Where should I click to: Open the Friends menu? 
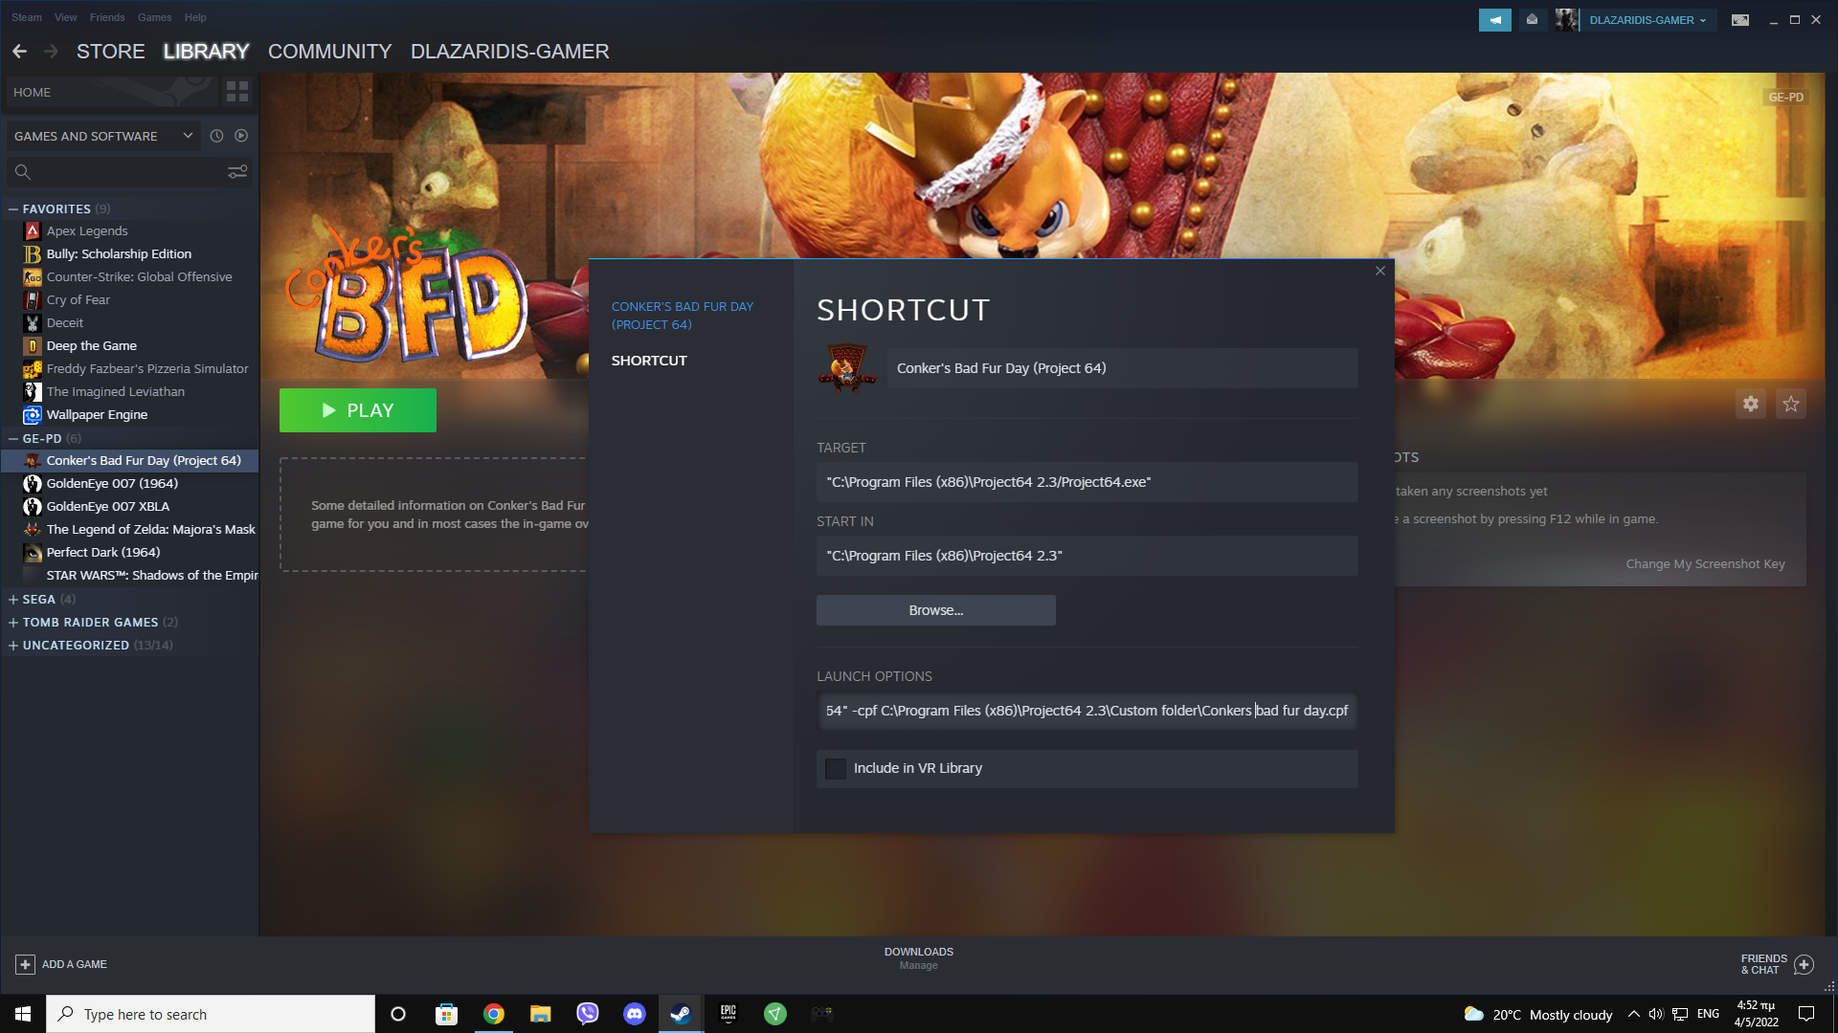click(107, 17)
